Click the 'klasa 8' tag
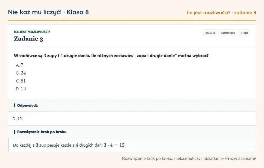 coord(210,33)
